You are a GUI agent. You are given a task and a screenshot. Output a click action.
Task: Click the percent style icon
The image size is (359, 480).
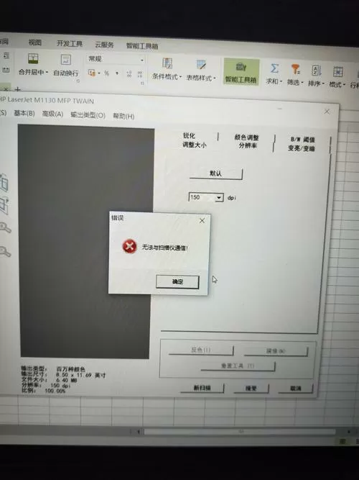[x=106, y=73]
